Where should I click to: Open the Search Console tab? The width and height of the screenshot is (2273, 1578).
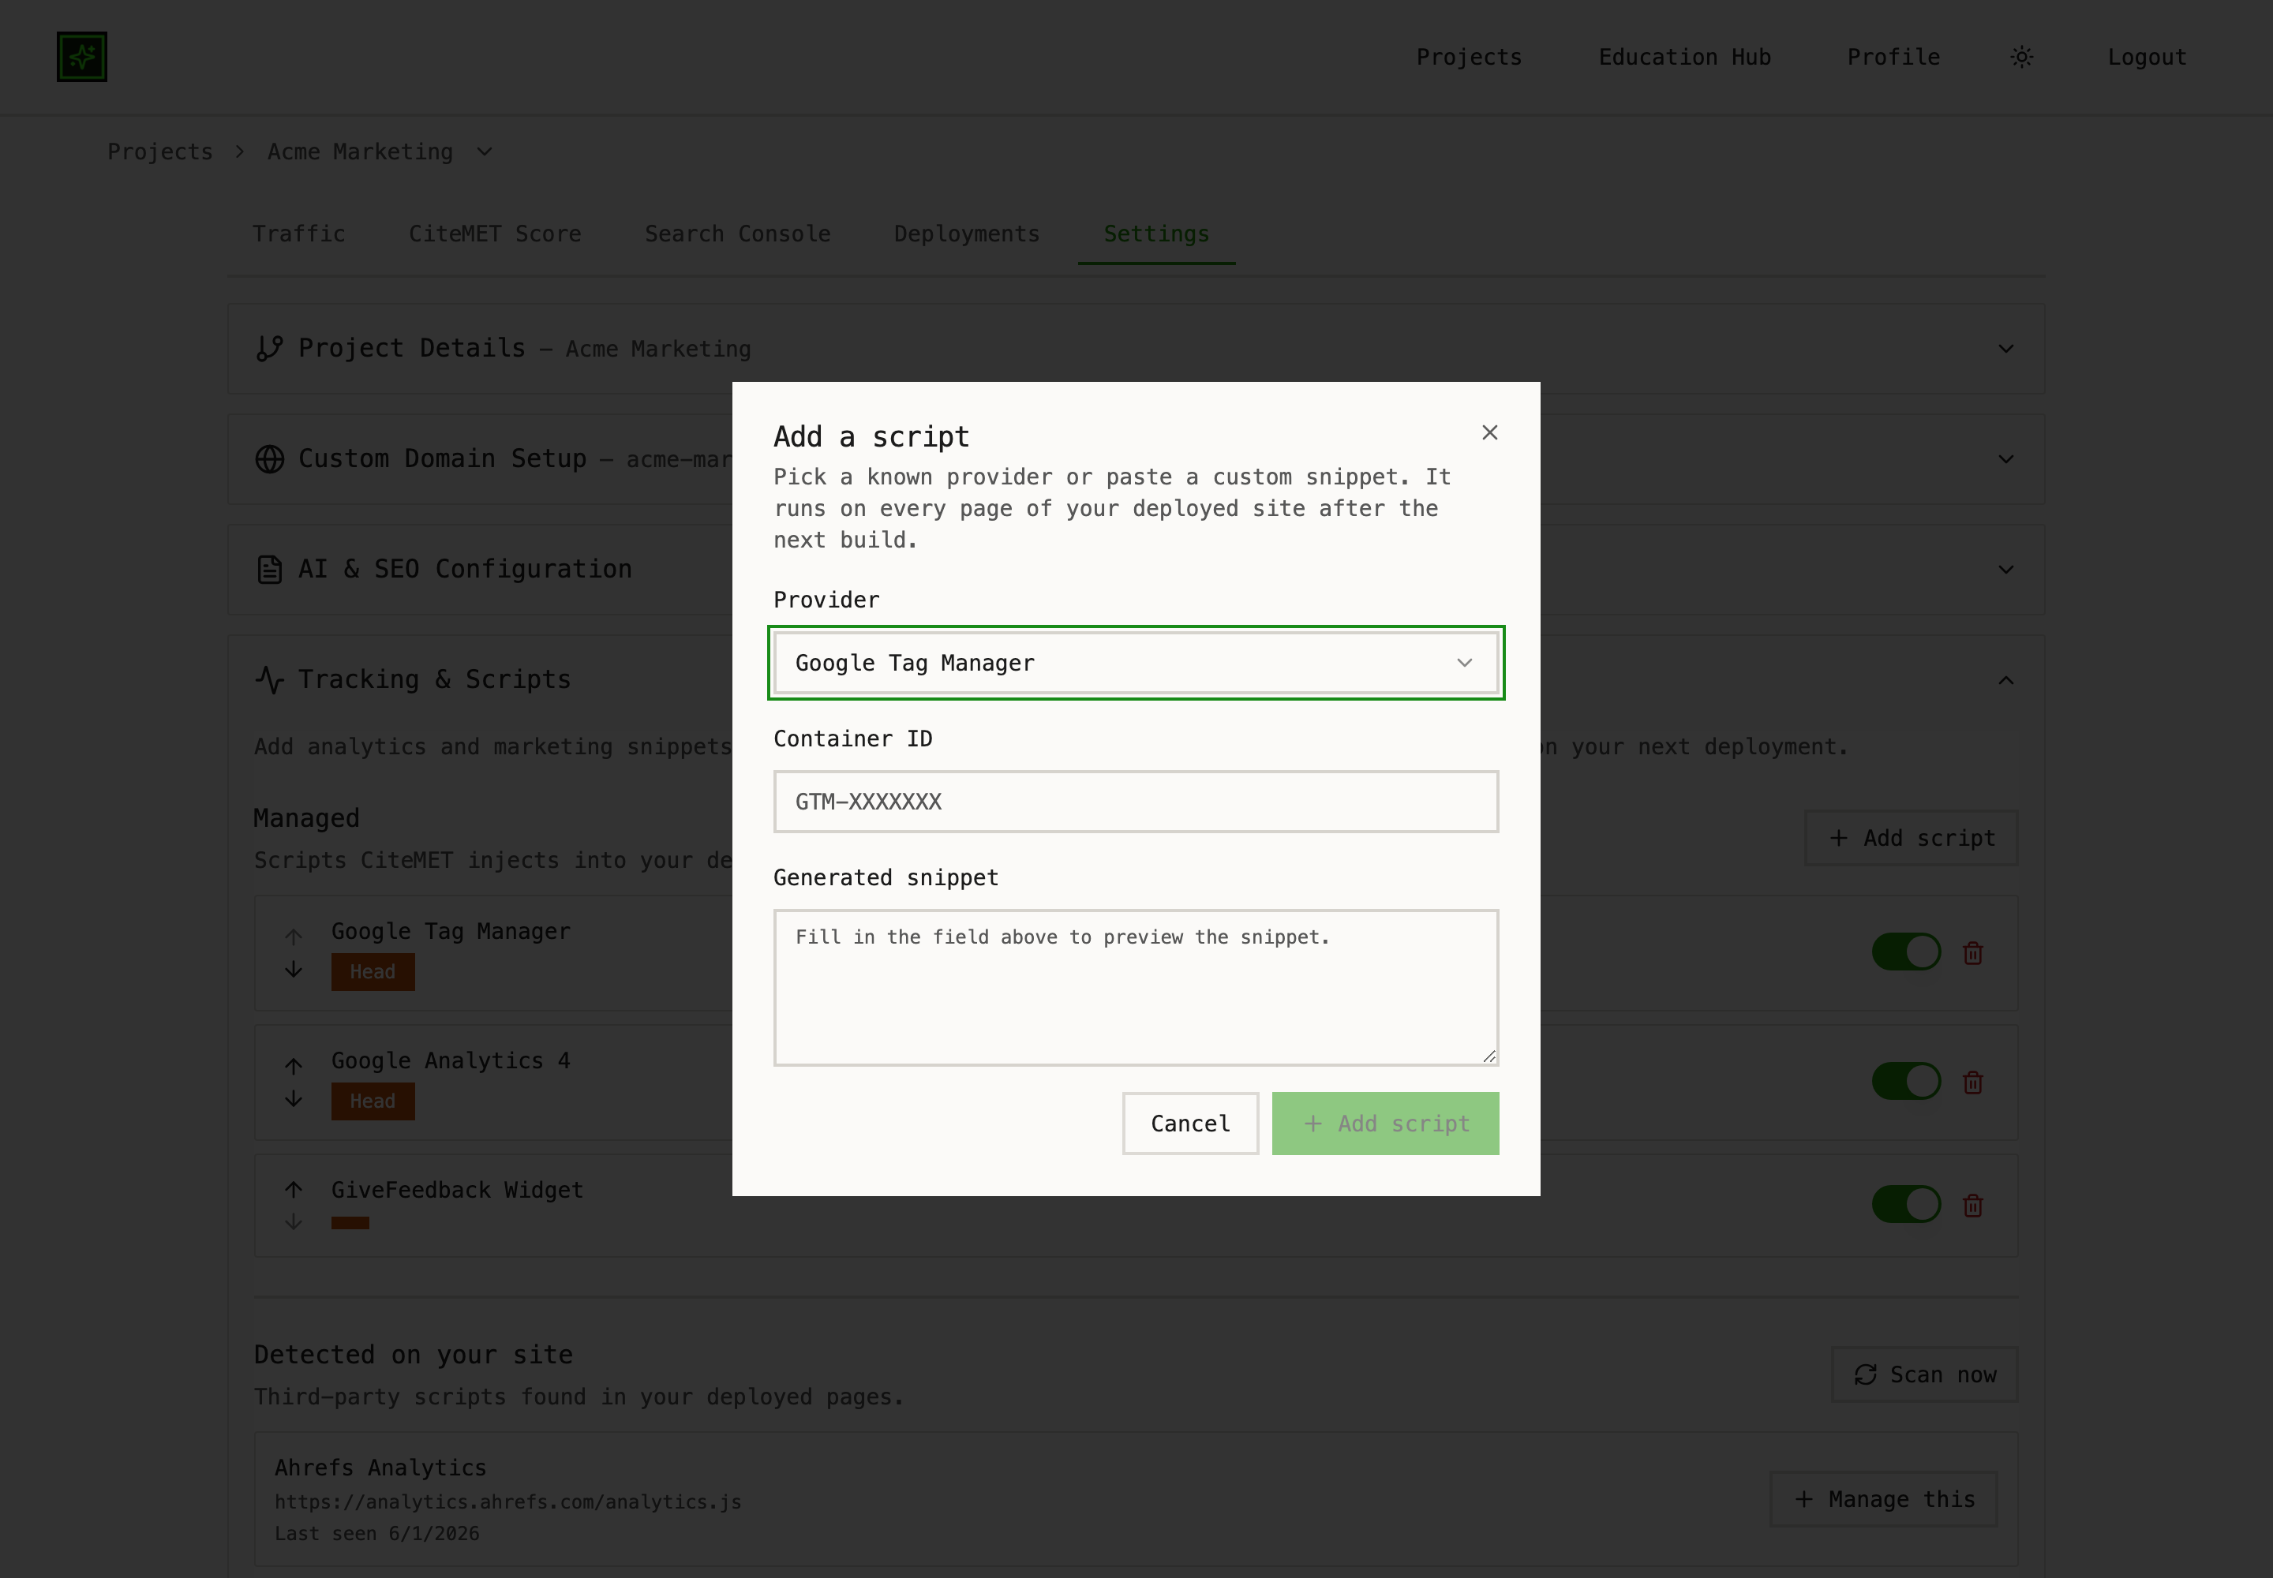738,234
